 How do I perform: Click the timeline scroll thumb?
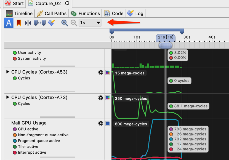pyautogui.click(x=166, y=46)
